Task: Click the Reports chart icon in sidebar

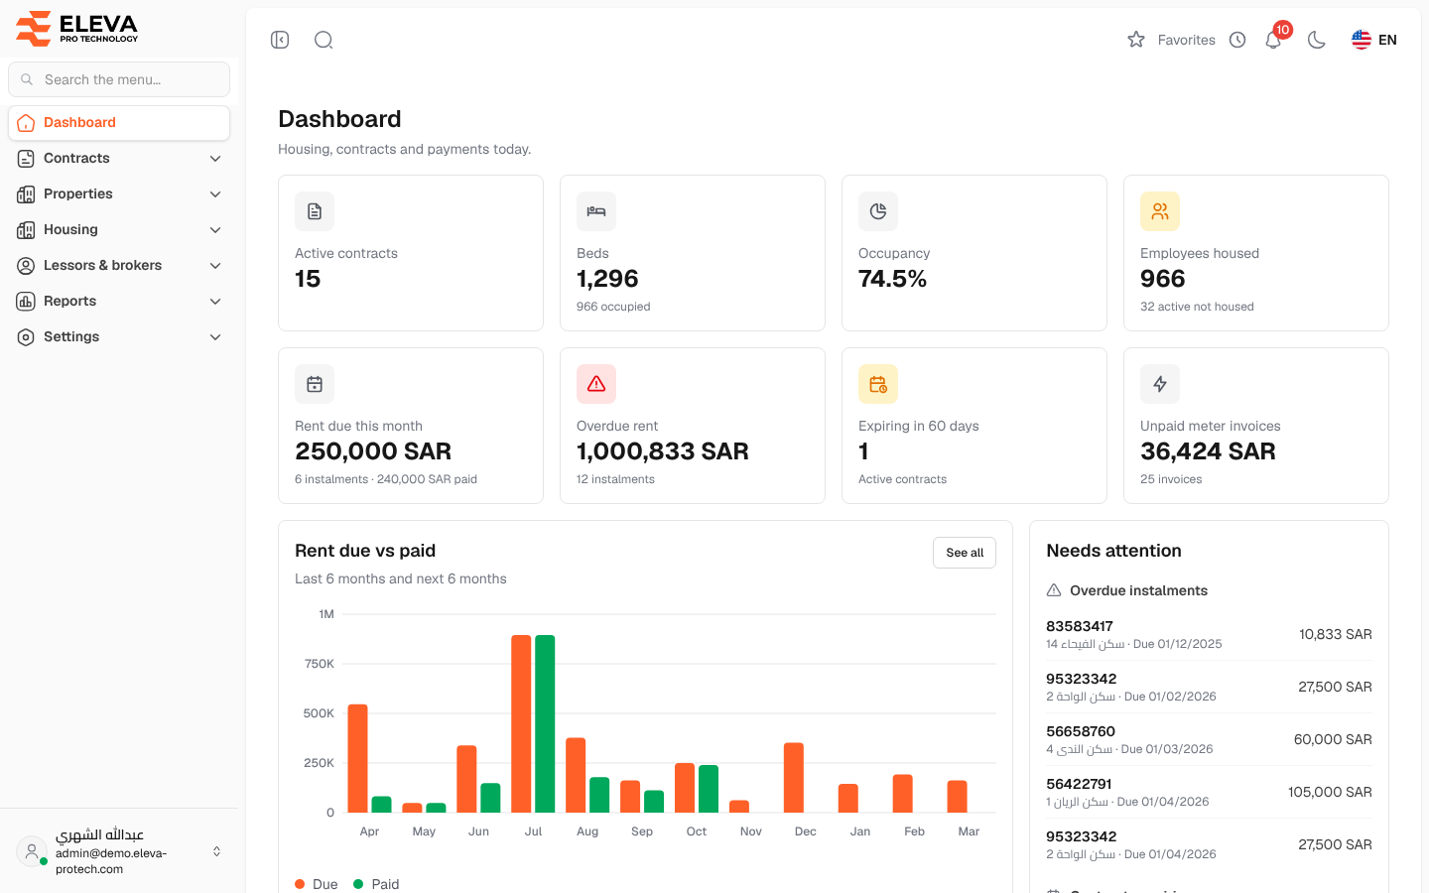Action: [x=26, y=302]
